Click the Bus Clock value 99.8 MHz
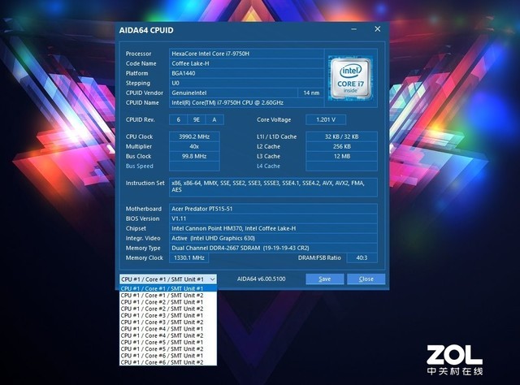The height and width of the screenshot is (385, 520). pyautogui.click(x=194, y=156)
